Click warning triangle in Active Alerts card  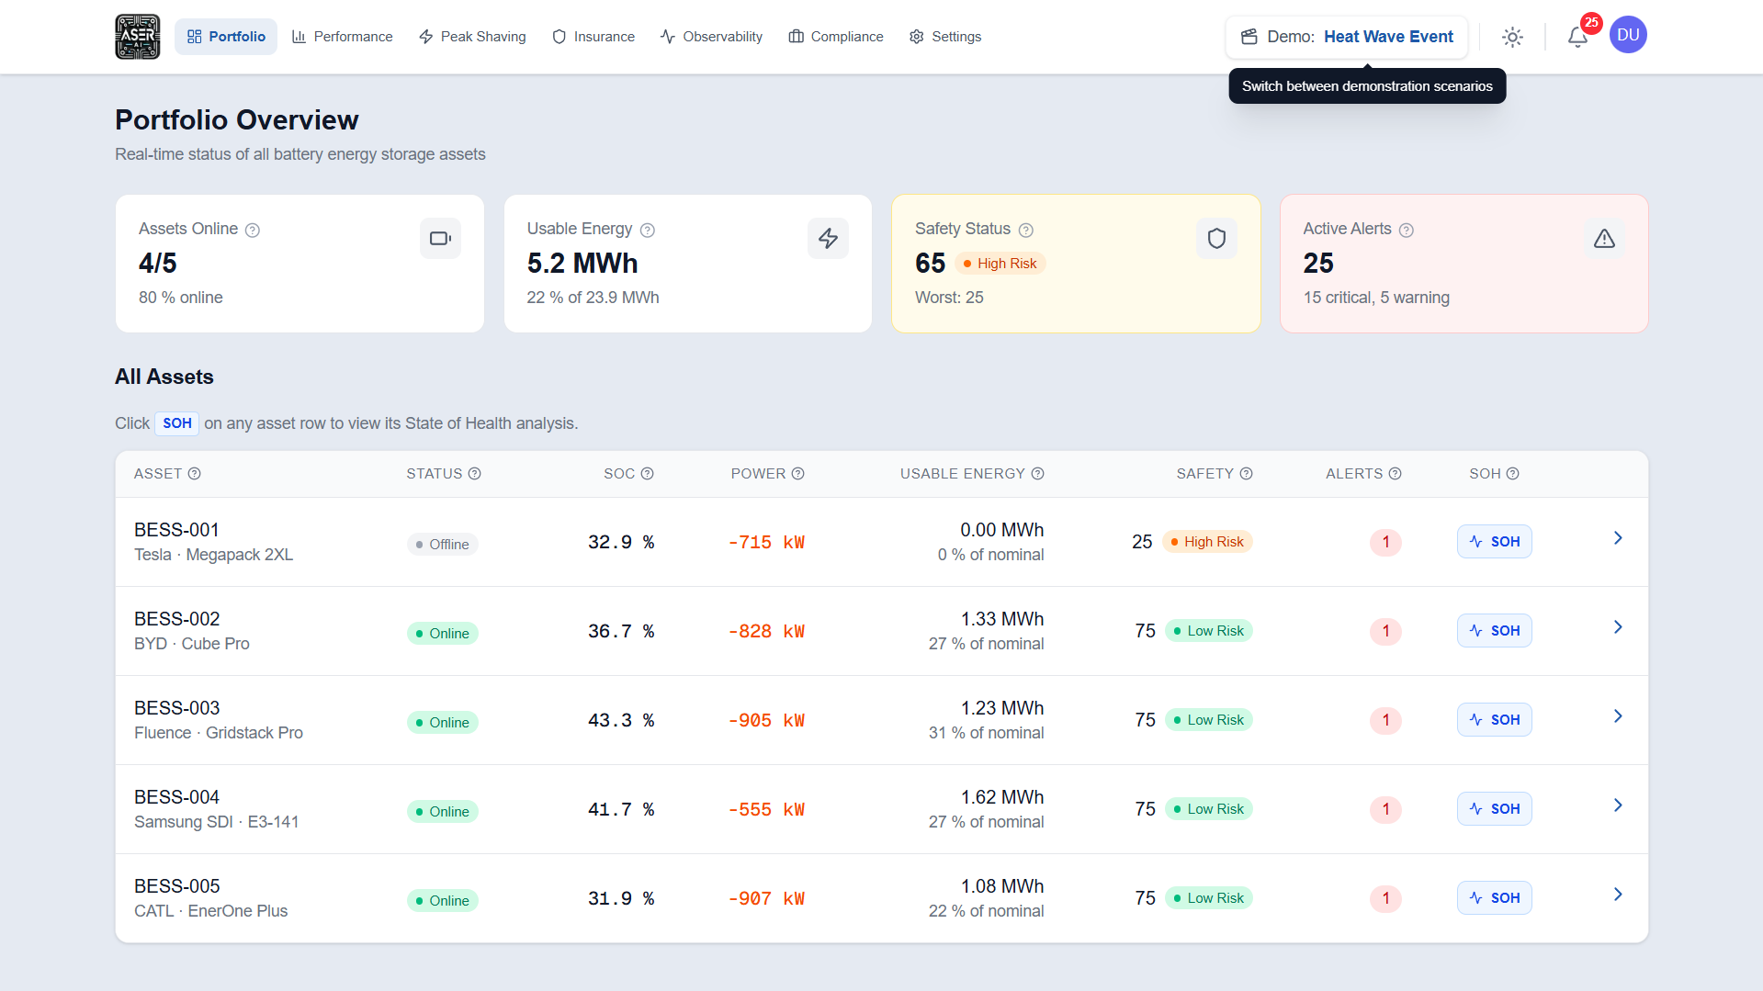pos(1605,239)
